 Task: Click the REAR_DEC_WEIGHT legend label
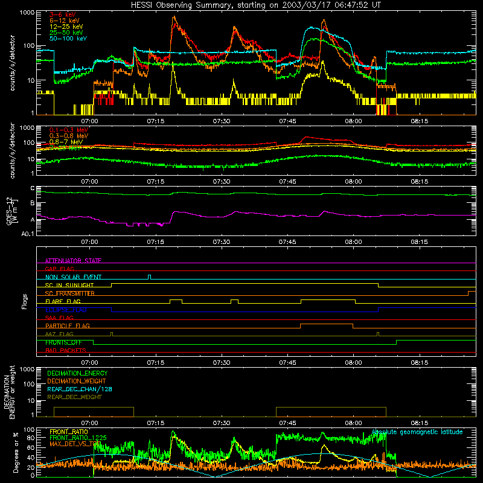(74, 397)
